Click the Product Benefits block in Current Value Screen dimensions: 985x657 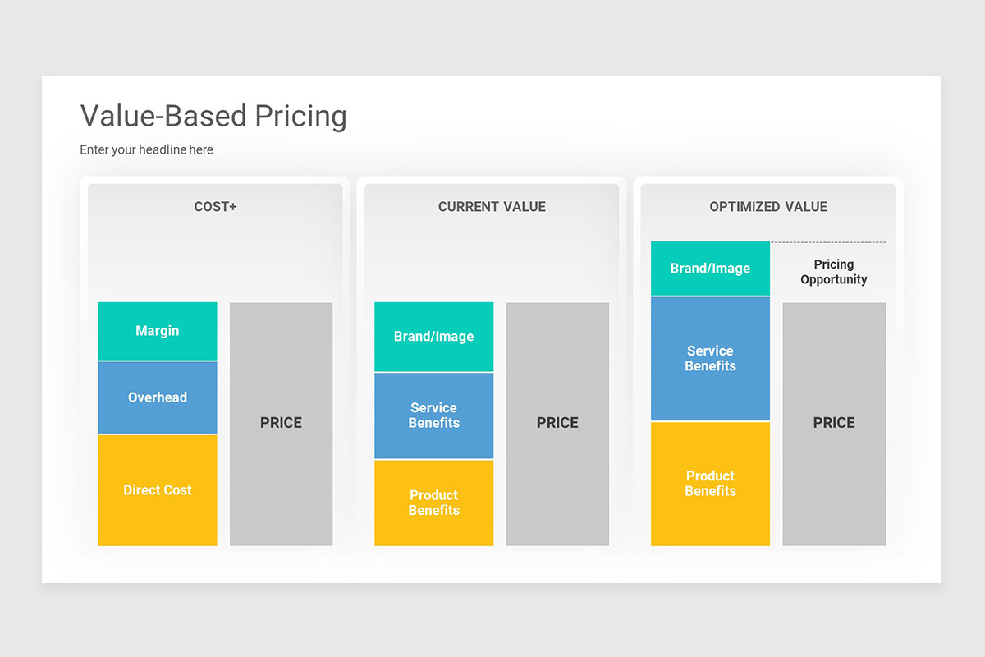[x=434, y=503]
